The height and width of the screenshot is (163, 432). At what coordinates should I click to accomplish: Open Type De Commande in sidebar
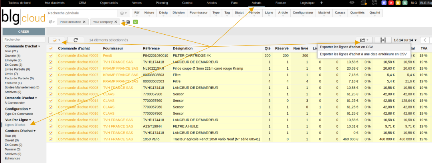19,114
